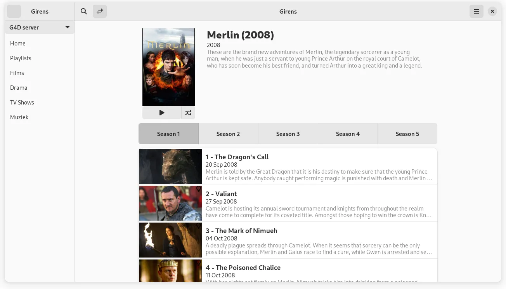
Task: Click The Dragon's Call episode thumbnail
Action: coord(170,166)
